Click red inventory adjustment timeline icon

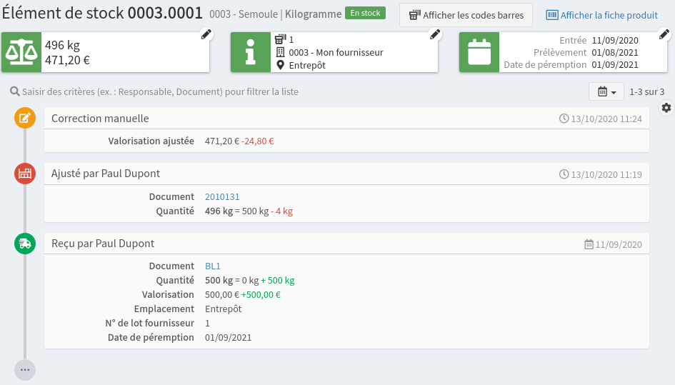(25, 173)
